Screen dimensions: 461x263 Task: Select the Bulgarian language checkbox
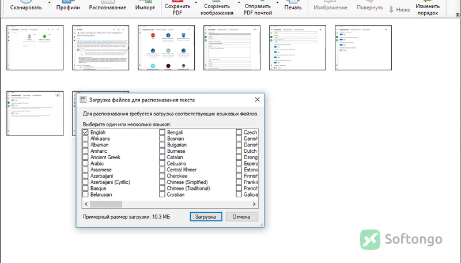click(x=162, y=145)
